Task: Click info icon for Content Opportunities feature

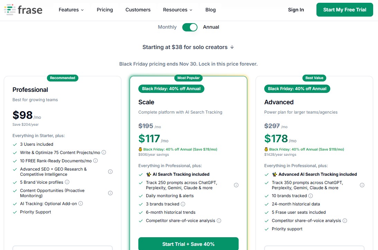Action: (x=110, y=193)
